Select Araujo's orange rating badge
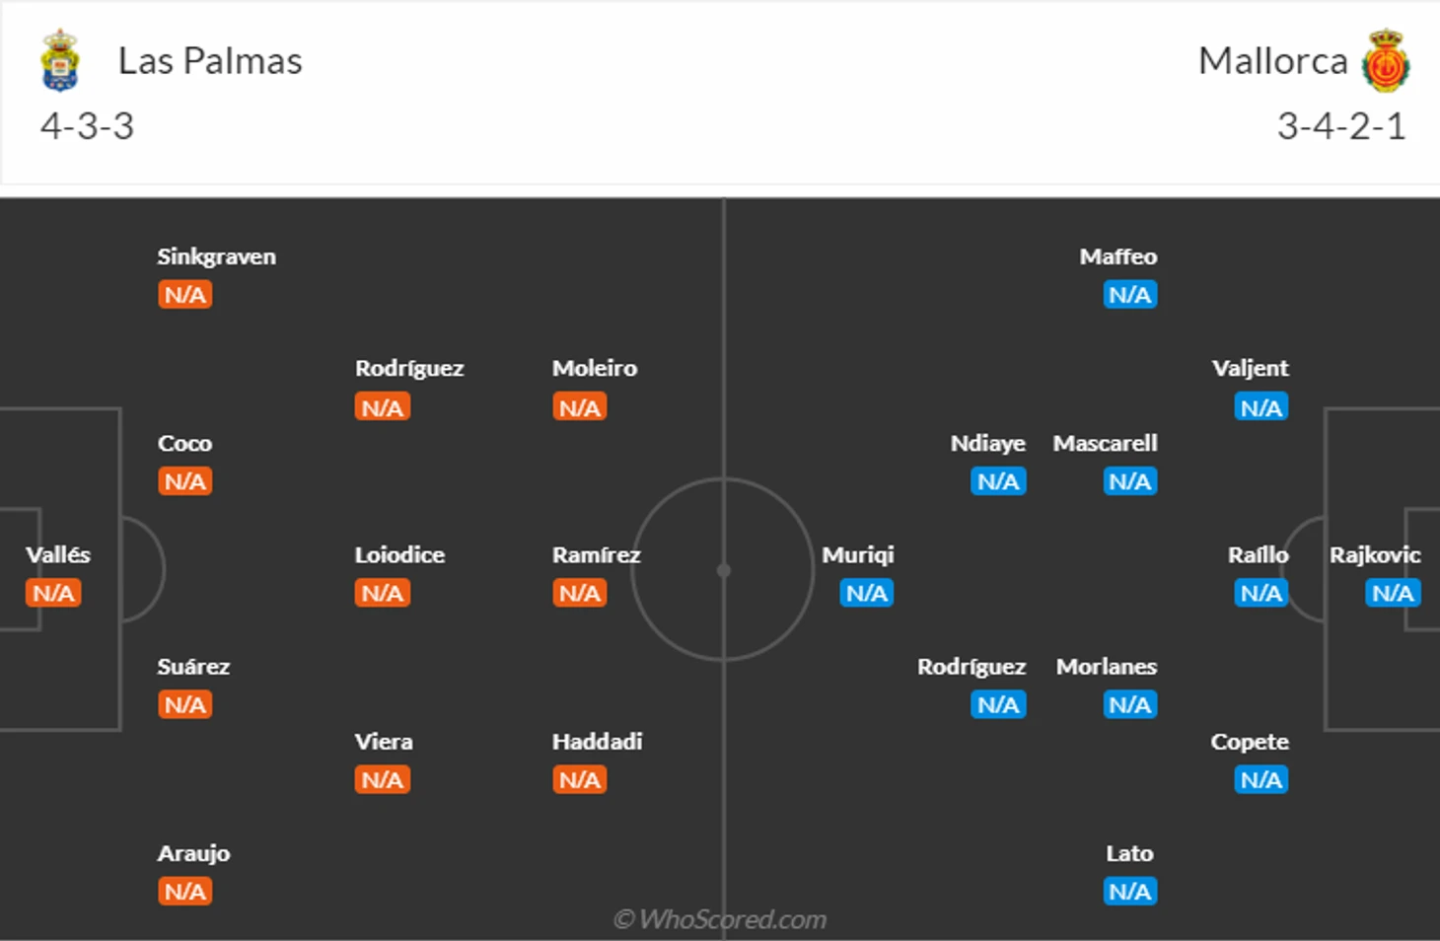Image resolution: width=1440 pixels, height=941 pixels. click(185, 892)
